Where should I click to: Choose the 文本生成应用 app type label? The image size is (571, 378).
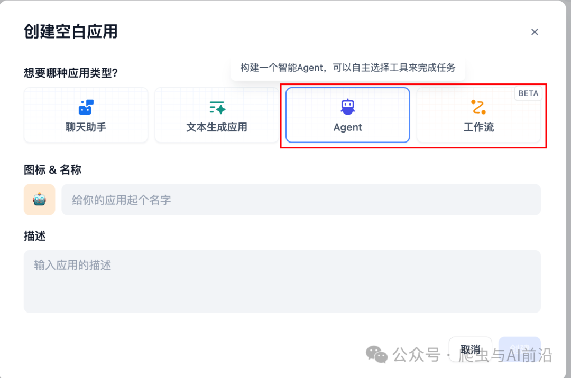coord(217,127)
